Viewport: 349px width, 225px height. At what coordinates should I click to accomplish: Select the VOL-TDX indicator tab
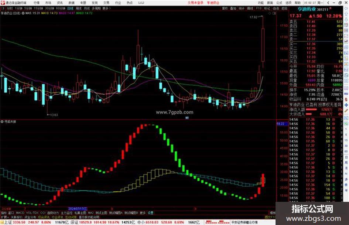[x=32, y=213]
